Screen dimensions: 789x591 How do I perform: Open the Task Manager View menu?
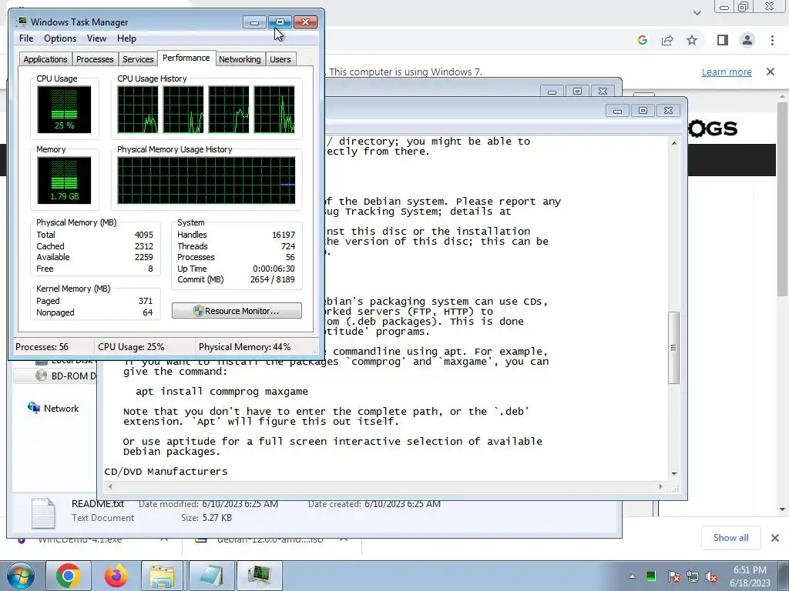[x=96, y=38]
